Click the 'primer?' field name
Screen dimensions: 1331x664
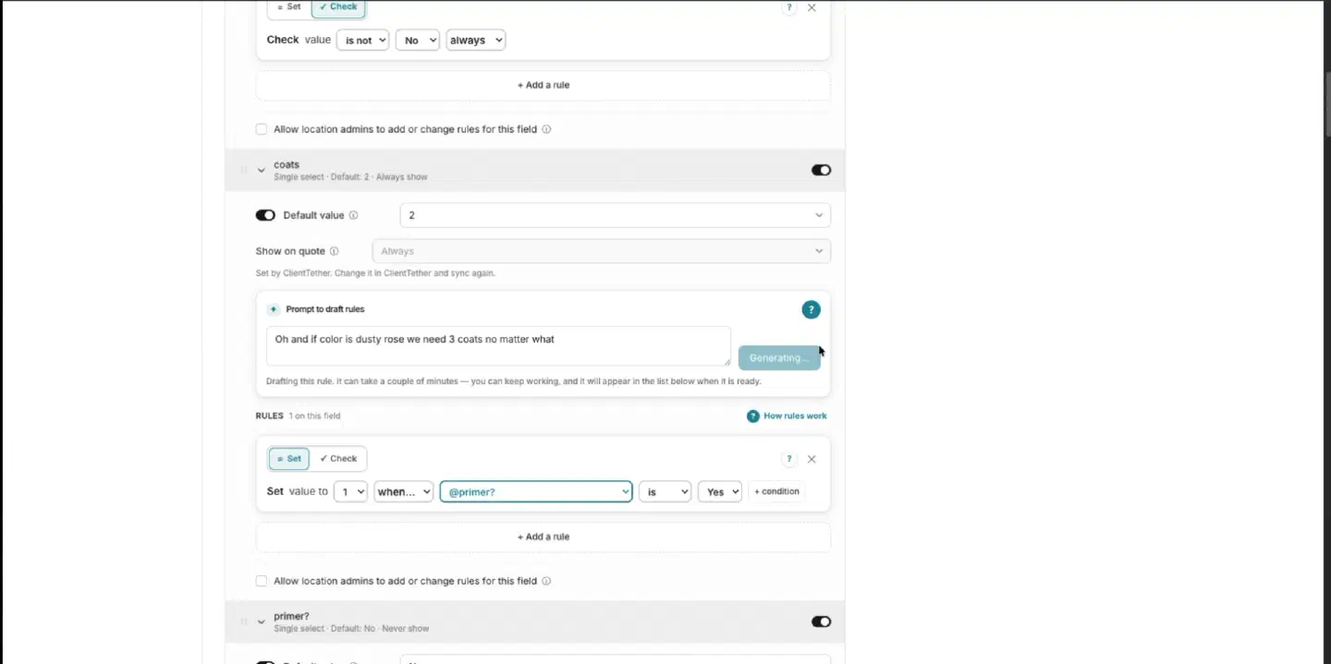pyautogui.click(x=291, y=616)
